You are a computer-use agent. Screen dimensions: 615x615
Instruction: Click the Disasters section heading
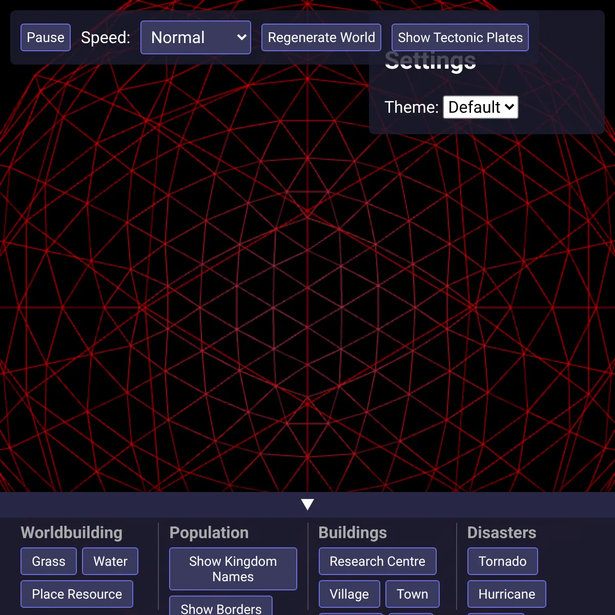pos(502,532)
